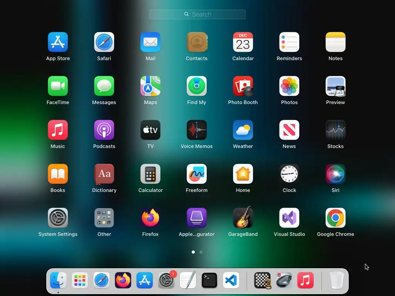Open the Books app
Image resolution: width=395 pixels, height=296 pixels.
pos(58,174)
